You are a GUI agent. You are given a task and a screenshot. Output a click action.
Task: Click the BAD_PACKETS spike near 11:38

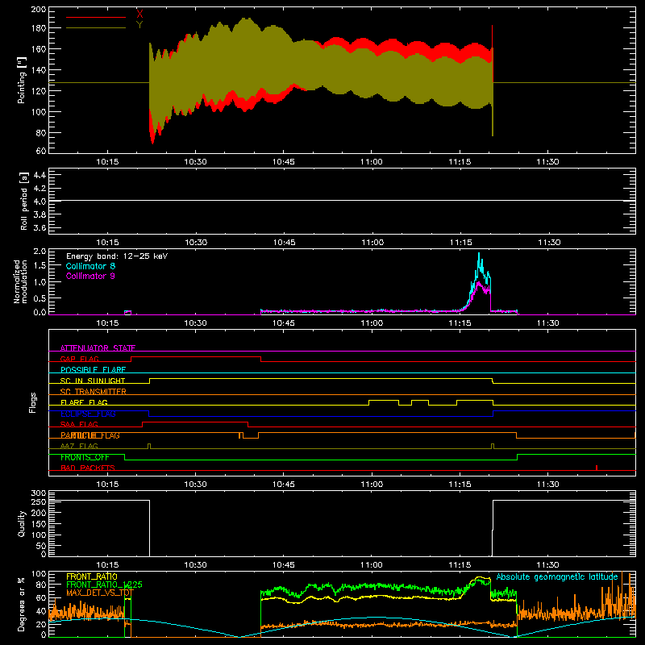597,468
